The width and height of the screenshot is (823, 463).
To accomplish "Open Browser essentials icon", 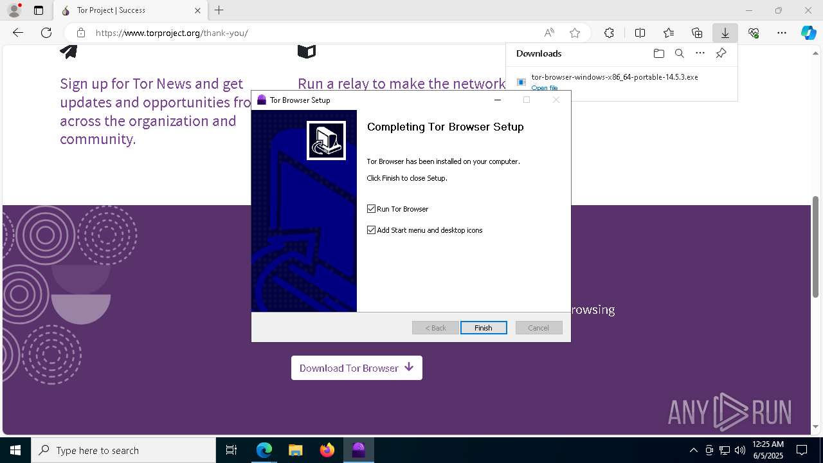I will click(x=754, y=33).
